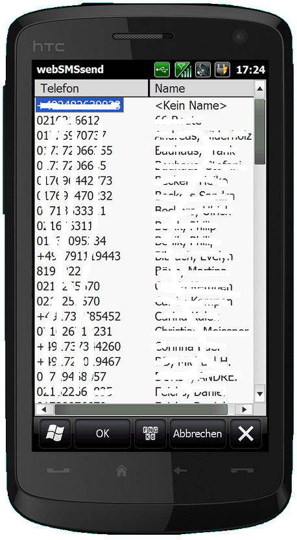The width and height of the screenshot is (297, 540).
Task: Confirm the selection with OK
Action: [x=102, y=433]
